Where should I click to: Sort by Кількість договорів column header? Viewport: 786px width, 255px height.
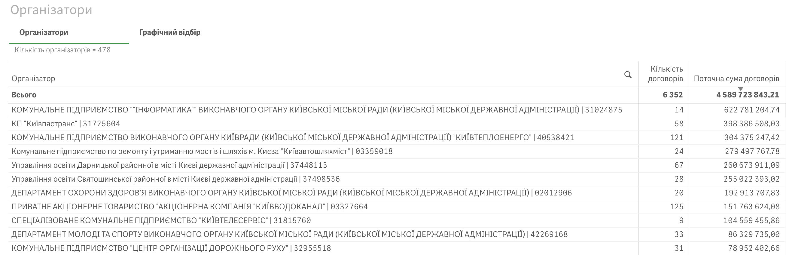[x=666, y=74]
